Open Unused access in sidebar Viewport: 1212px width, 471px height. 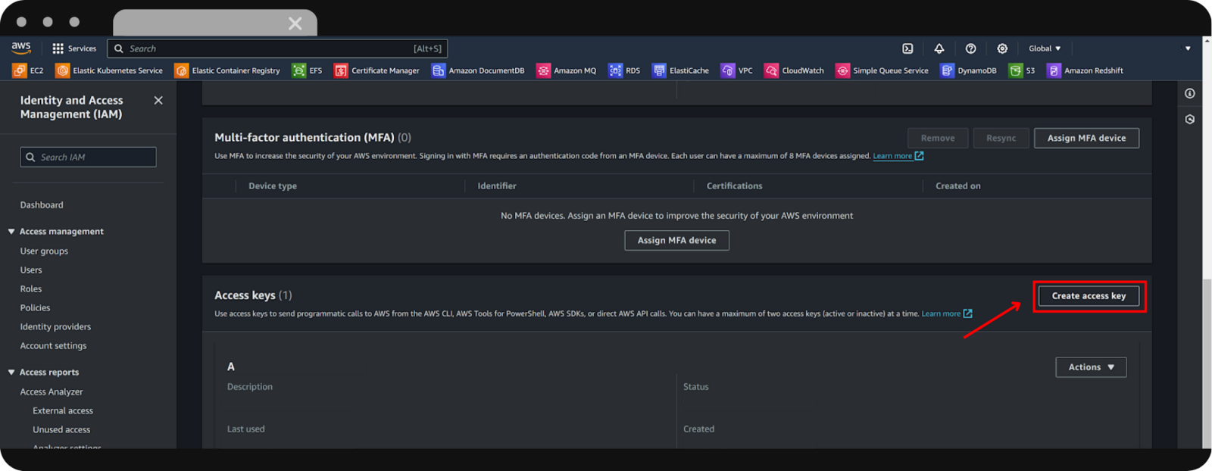point(61,430)
